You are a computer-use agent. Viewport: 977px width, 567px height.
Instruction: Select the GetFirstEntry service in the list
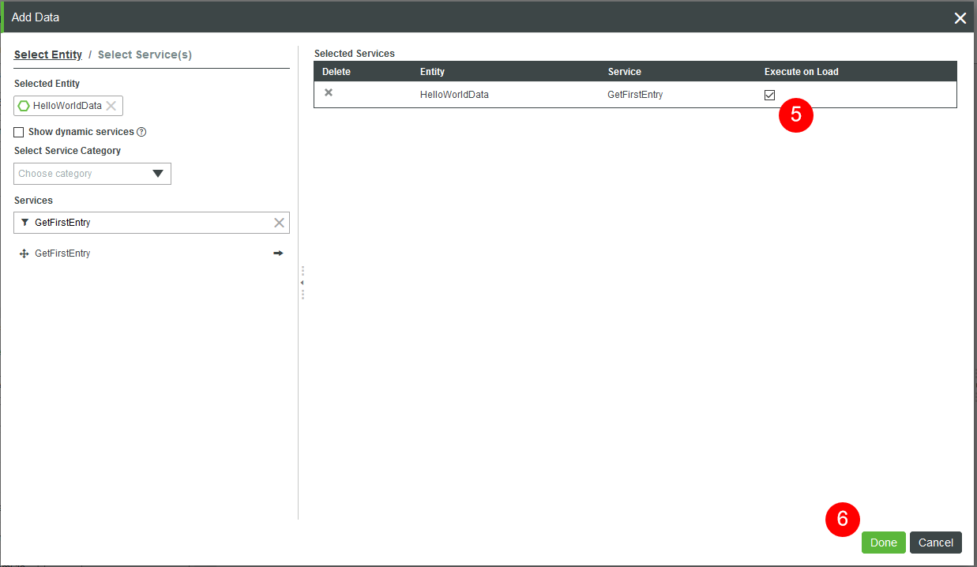tap(62, 253)
